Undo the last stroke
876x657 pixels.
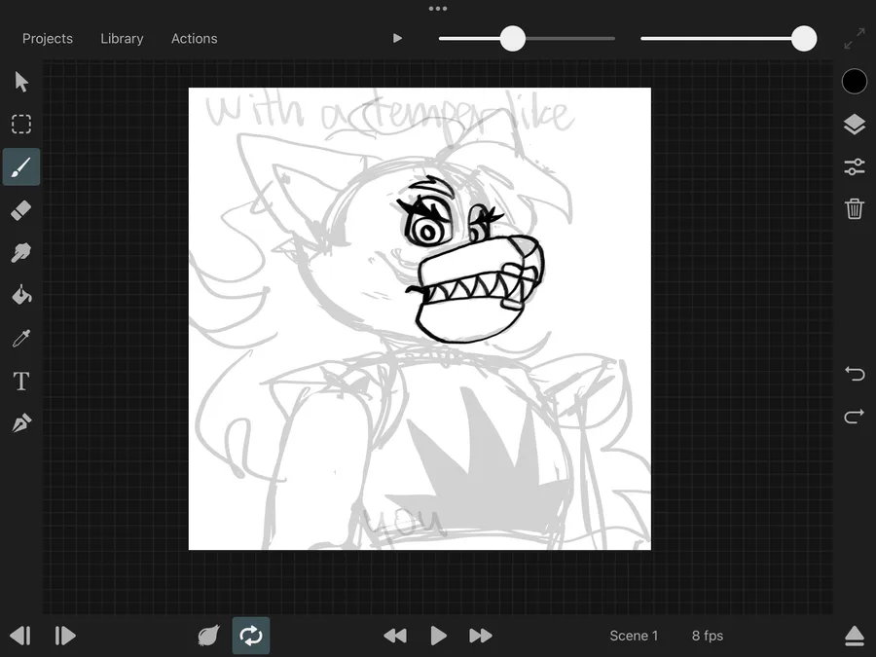click(855, 373)
